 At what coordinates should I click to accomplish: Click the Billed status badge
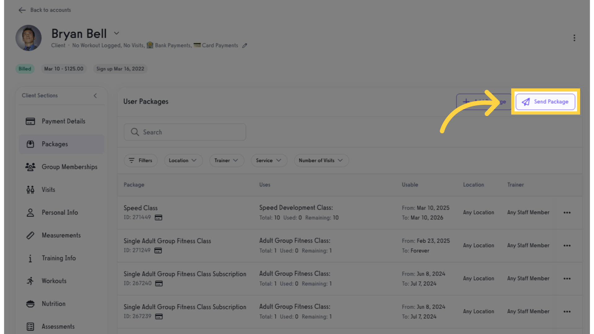pos(25,69)
